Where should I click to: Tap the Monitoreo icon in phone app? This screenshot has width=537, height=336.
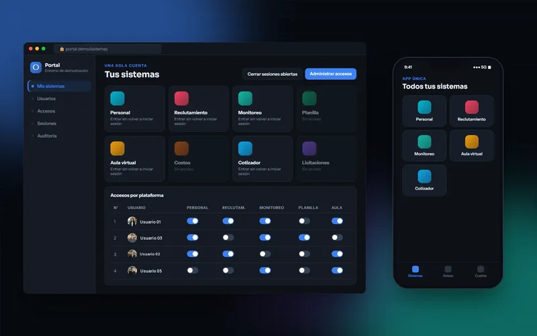point(424,142)
